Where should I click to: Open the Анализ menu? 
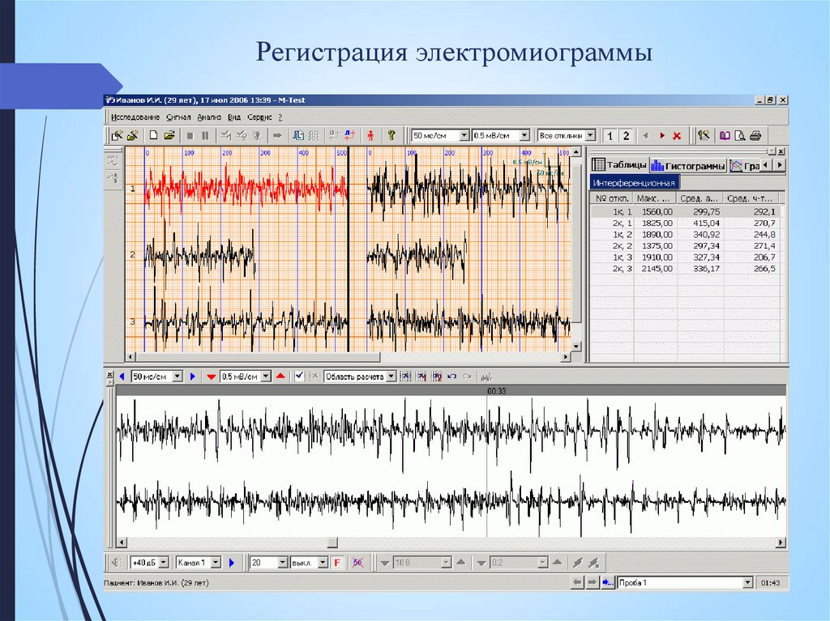pos(209,117)
